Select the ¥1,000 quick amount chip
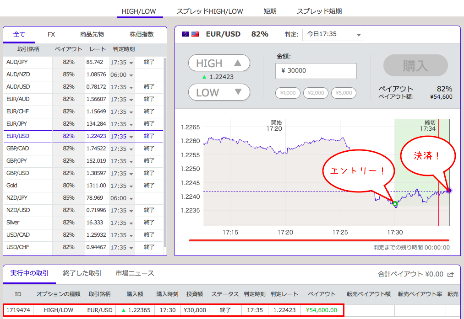 (x=288, y=93)
